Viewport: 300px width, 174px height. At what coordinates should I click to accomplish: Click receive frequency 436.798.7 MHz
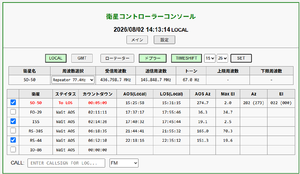click(116, 80)
